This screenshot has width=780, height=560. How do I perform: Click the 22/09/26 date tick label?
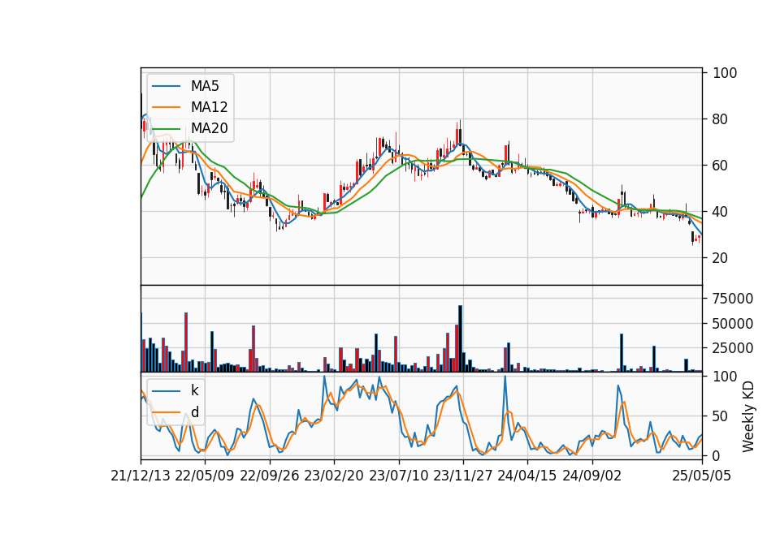(270, 476)
